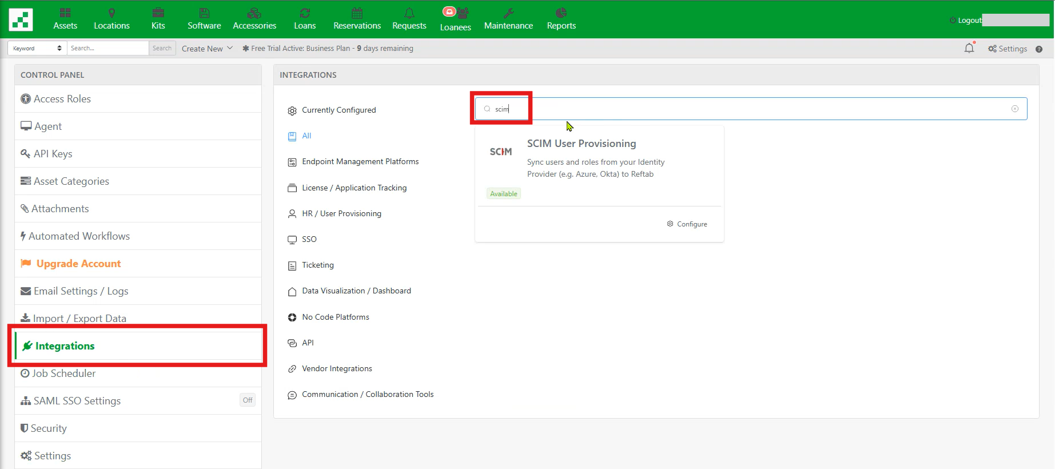Screen dimensions: 1055x469
Task: Go to Maintenance
Action: coord(508,19)
